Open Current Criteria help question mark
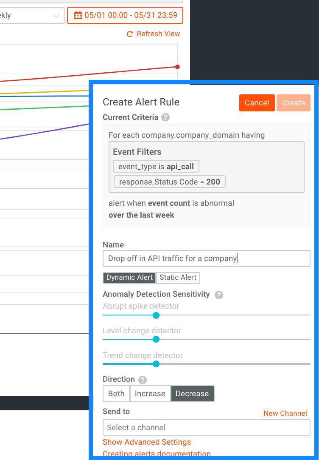 pyautogui.click(x=165, y=117)
